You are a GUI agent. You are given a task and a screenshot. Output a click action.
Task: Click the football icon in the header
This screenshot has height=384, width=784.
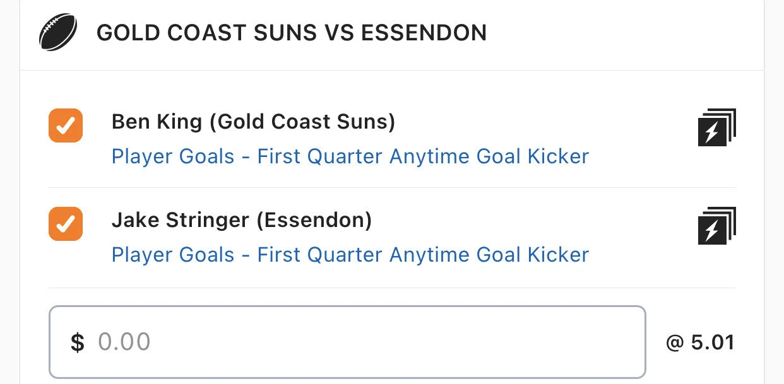pos(58,32)
